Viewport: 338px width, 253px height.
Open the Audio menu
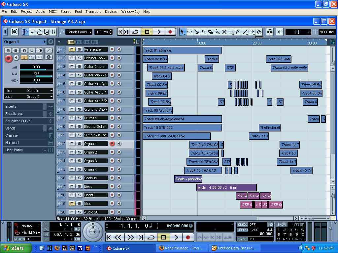pos(41,12)
